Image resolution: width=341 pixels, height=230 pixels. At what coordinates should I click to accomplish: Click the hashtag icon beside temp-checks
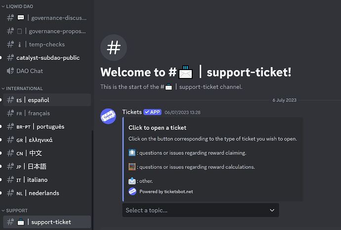[10, 44]
